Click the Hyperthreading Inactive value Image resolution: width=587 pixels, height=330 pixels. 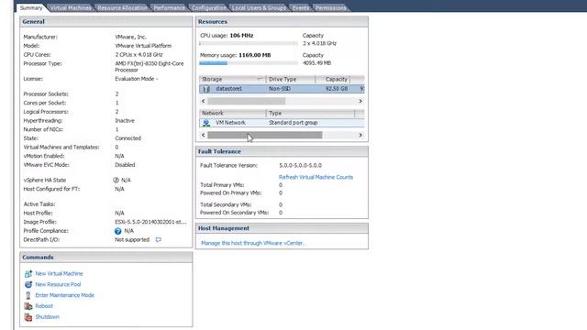125,120
